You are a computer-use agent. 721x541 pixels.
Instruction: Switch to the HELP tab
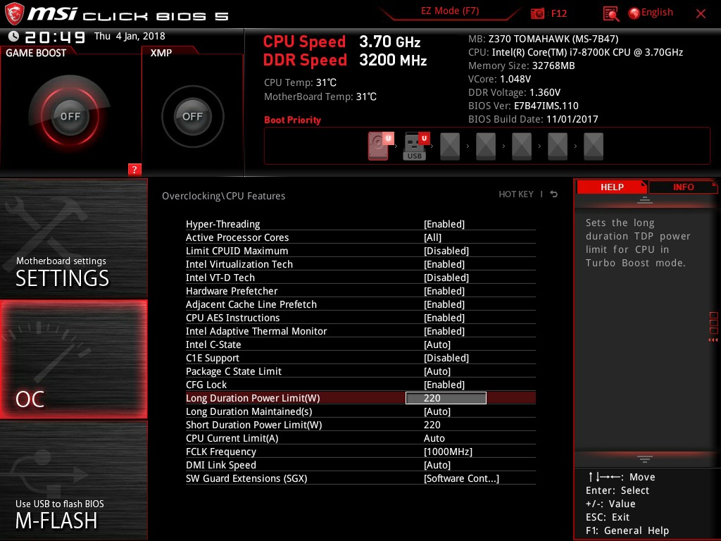point(612,187)
